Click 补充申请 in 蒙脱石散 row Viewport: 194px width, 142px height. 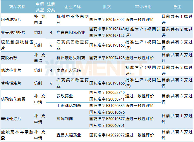pos(40,58)
